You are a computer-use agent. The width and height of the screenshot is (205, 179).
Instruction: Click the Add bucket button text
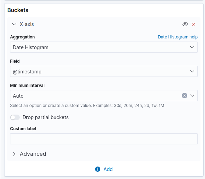(108, 169)
